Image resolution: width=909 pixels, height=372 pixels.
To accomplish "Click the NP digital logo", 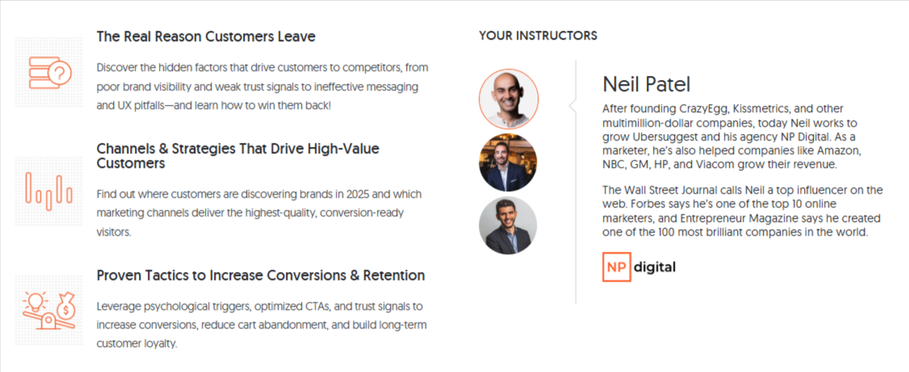I will pyautogui.click(x=639, y=267).
